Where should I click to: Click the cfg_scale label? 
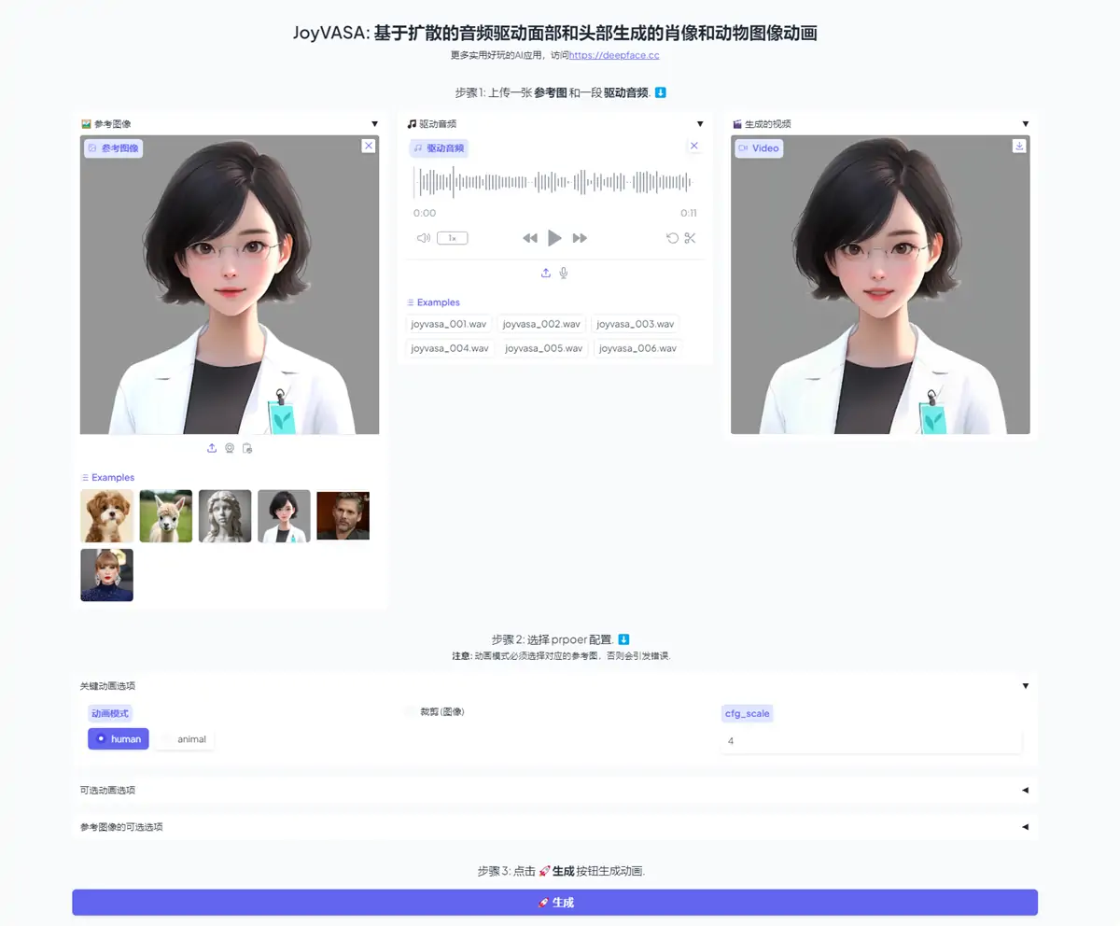tap(748, 713)
